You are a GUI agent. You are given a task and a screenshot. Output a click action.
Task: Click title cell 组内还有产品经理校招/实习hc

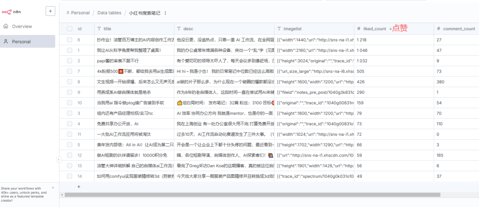(x=134, y=113)
